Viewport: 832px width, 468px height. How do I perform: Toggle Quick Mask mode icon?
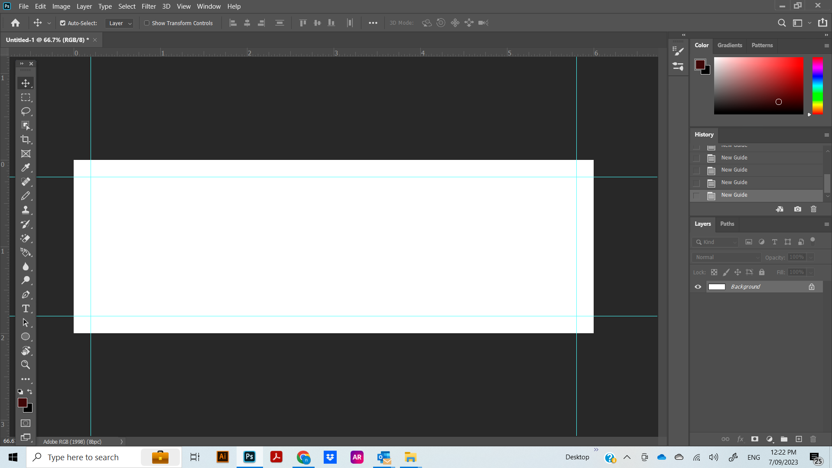tap(26, 423)
